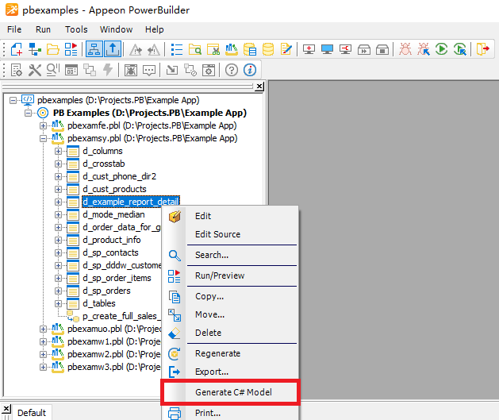Image resolution: width=499 pixels, height=420 pixels.
Task: Click the Debug bug icon in toolbar
Action: 405,49
